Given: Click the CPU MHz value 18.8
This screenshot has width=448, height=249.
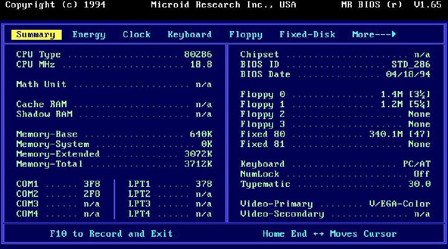Looking at the screenshot, I should [x=201, y=64].
